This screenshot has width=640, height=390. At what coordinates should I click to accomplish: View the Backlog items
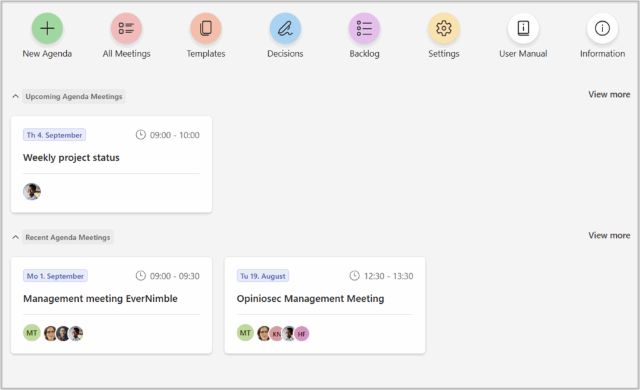[364, 28]
